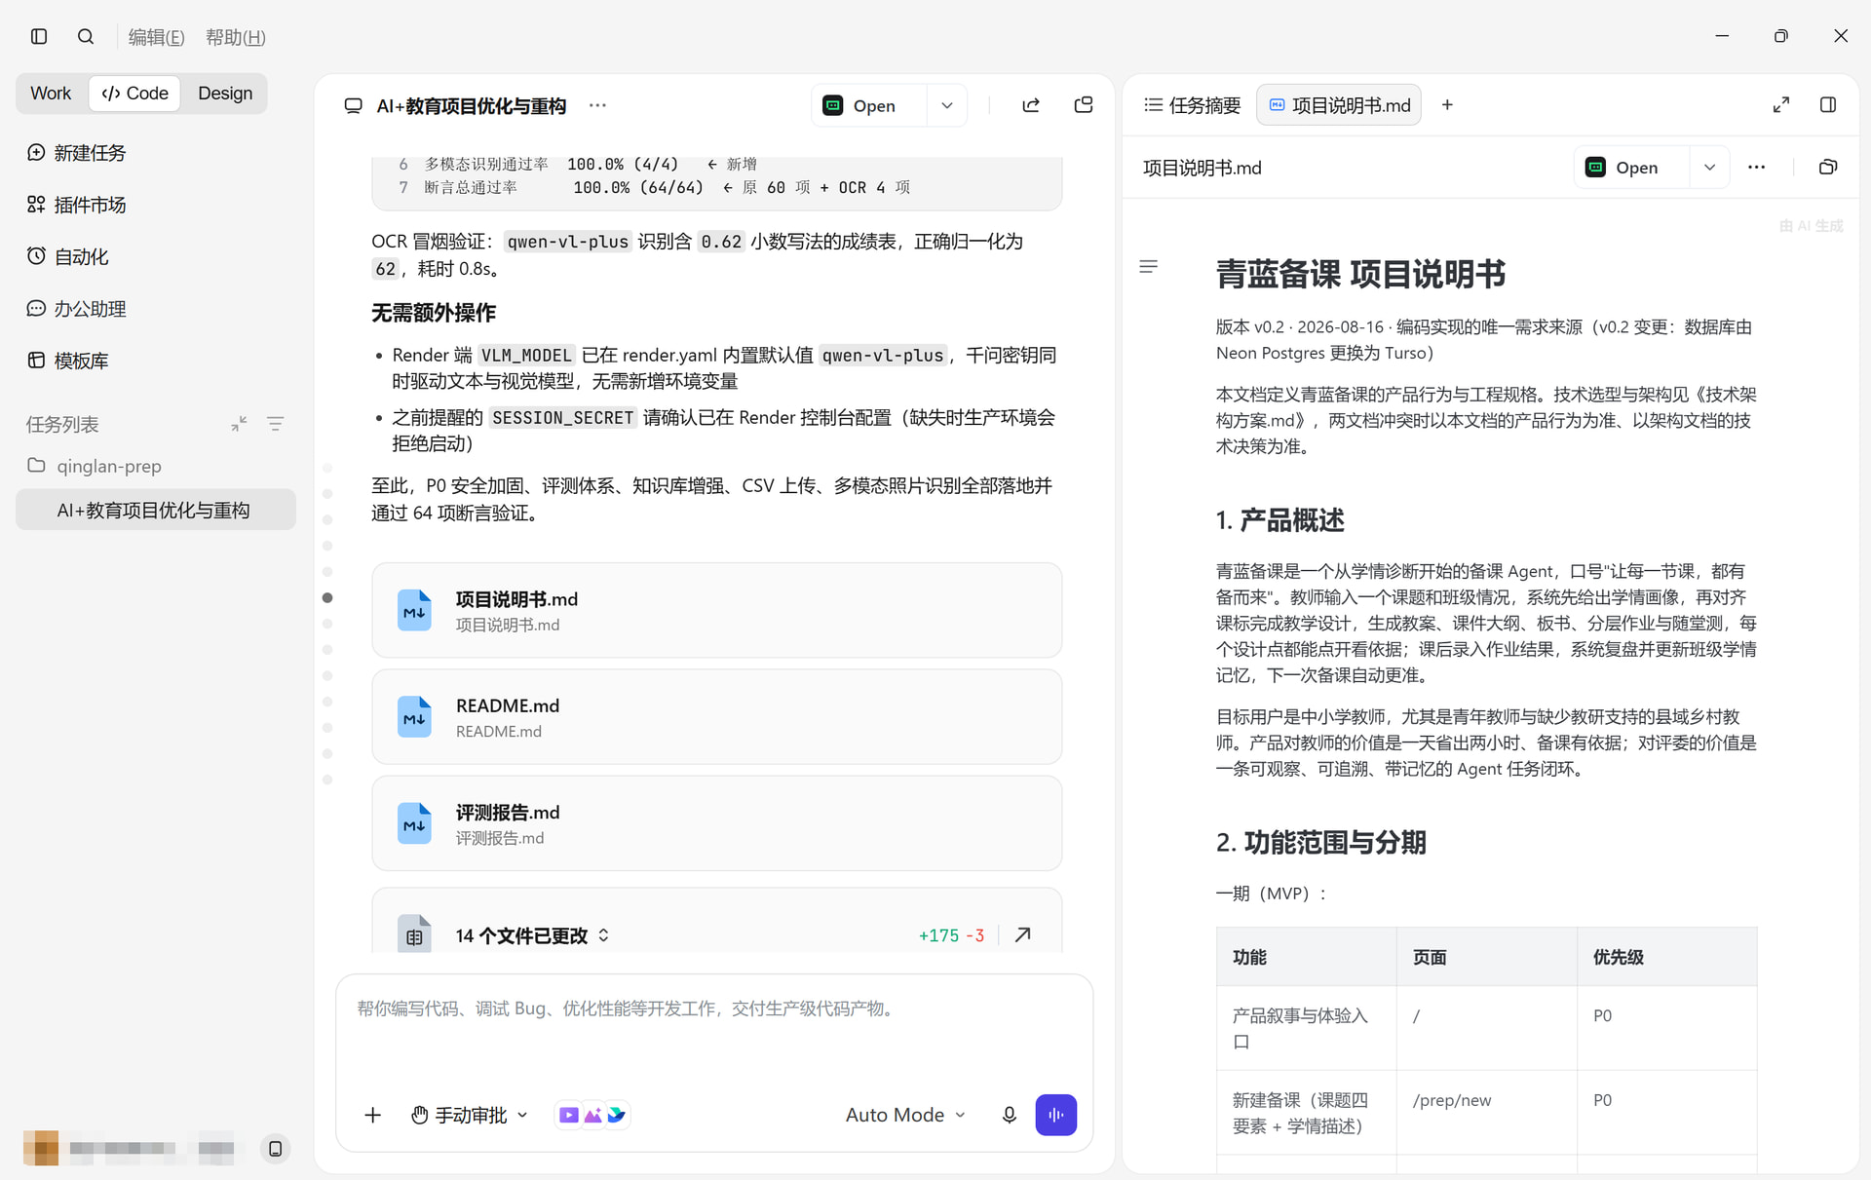Screen dimensions: 1871x1180
Task: Open the 项目说明书.md file card
Action: [x=716, y=610]
